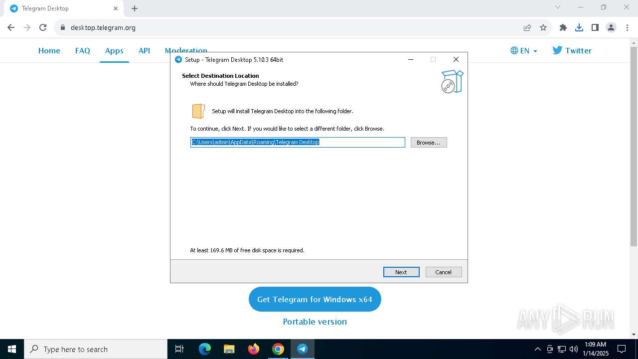
Task: Close the setup dialog window
Action: [456, 59]
